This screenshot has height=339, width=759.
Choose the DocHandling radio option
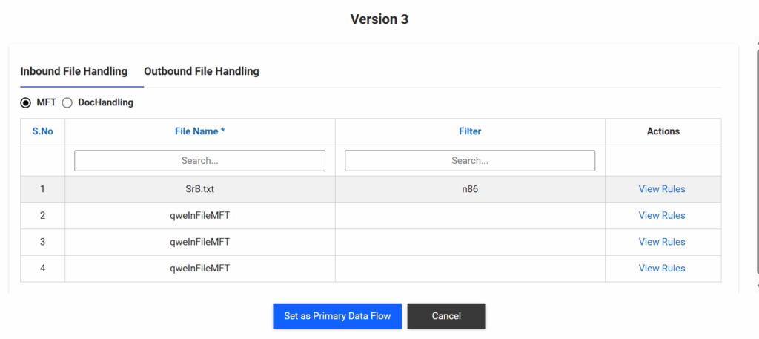pyautogui.click(x=67, y=103)
